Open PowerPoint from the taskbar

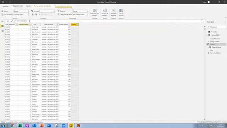(x=42, y=126)
